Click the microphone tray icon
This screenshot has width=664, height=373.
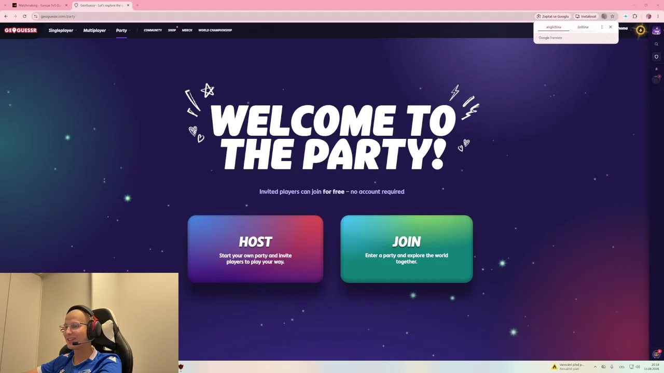(x=612, y=367)
